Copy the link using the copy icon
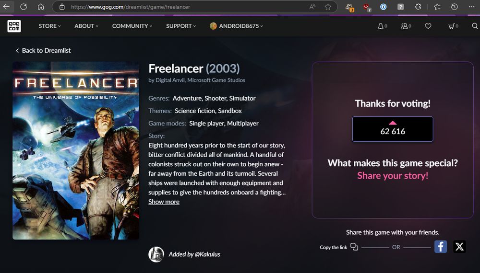480x273 pixels. click(x=354, y=247)
